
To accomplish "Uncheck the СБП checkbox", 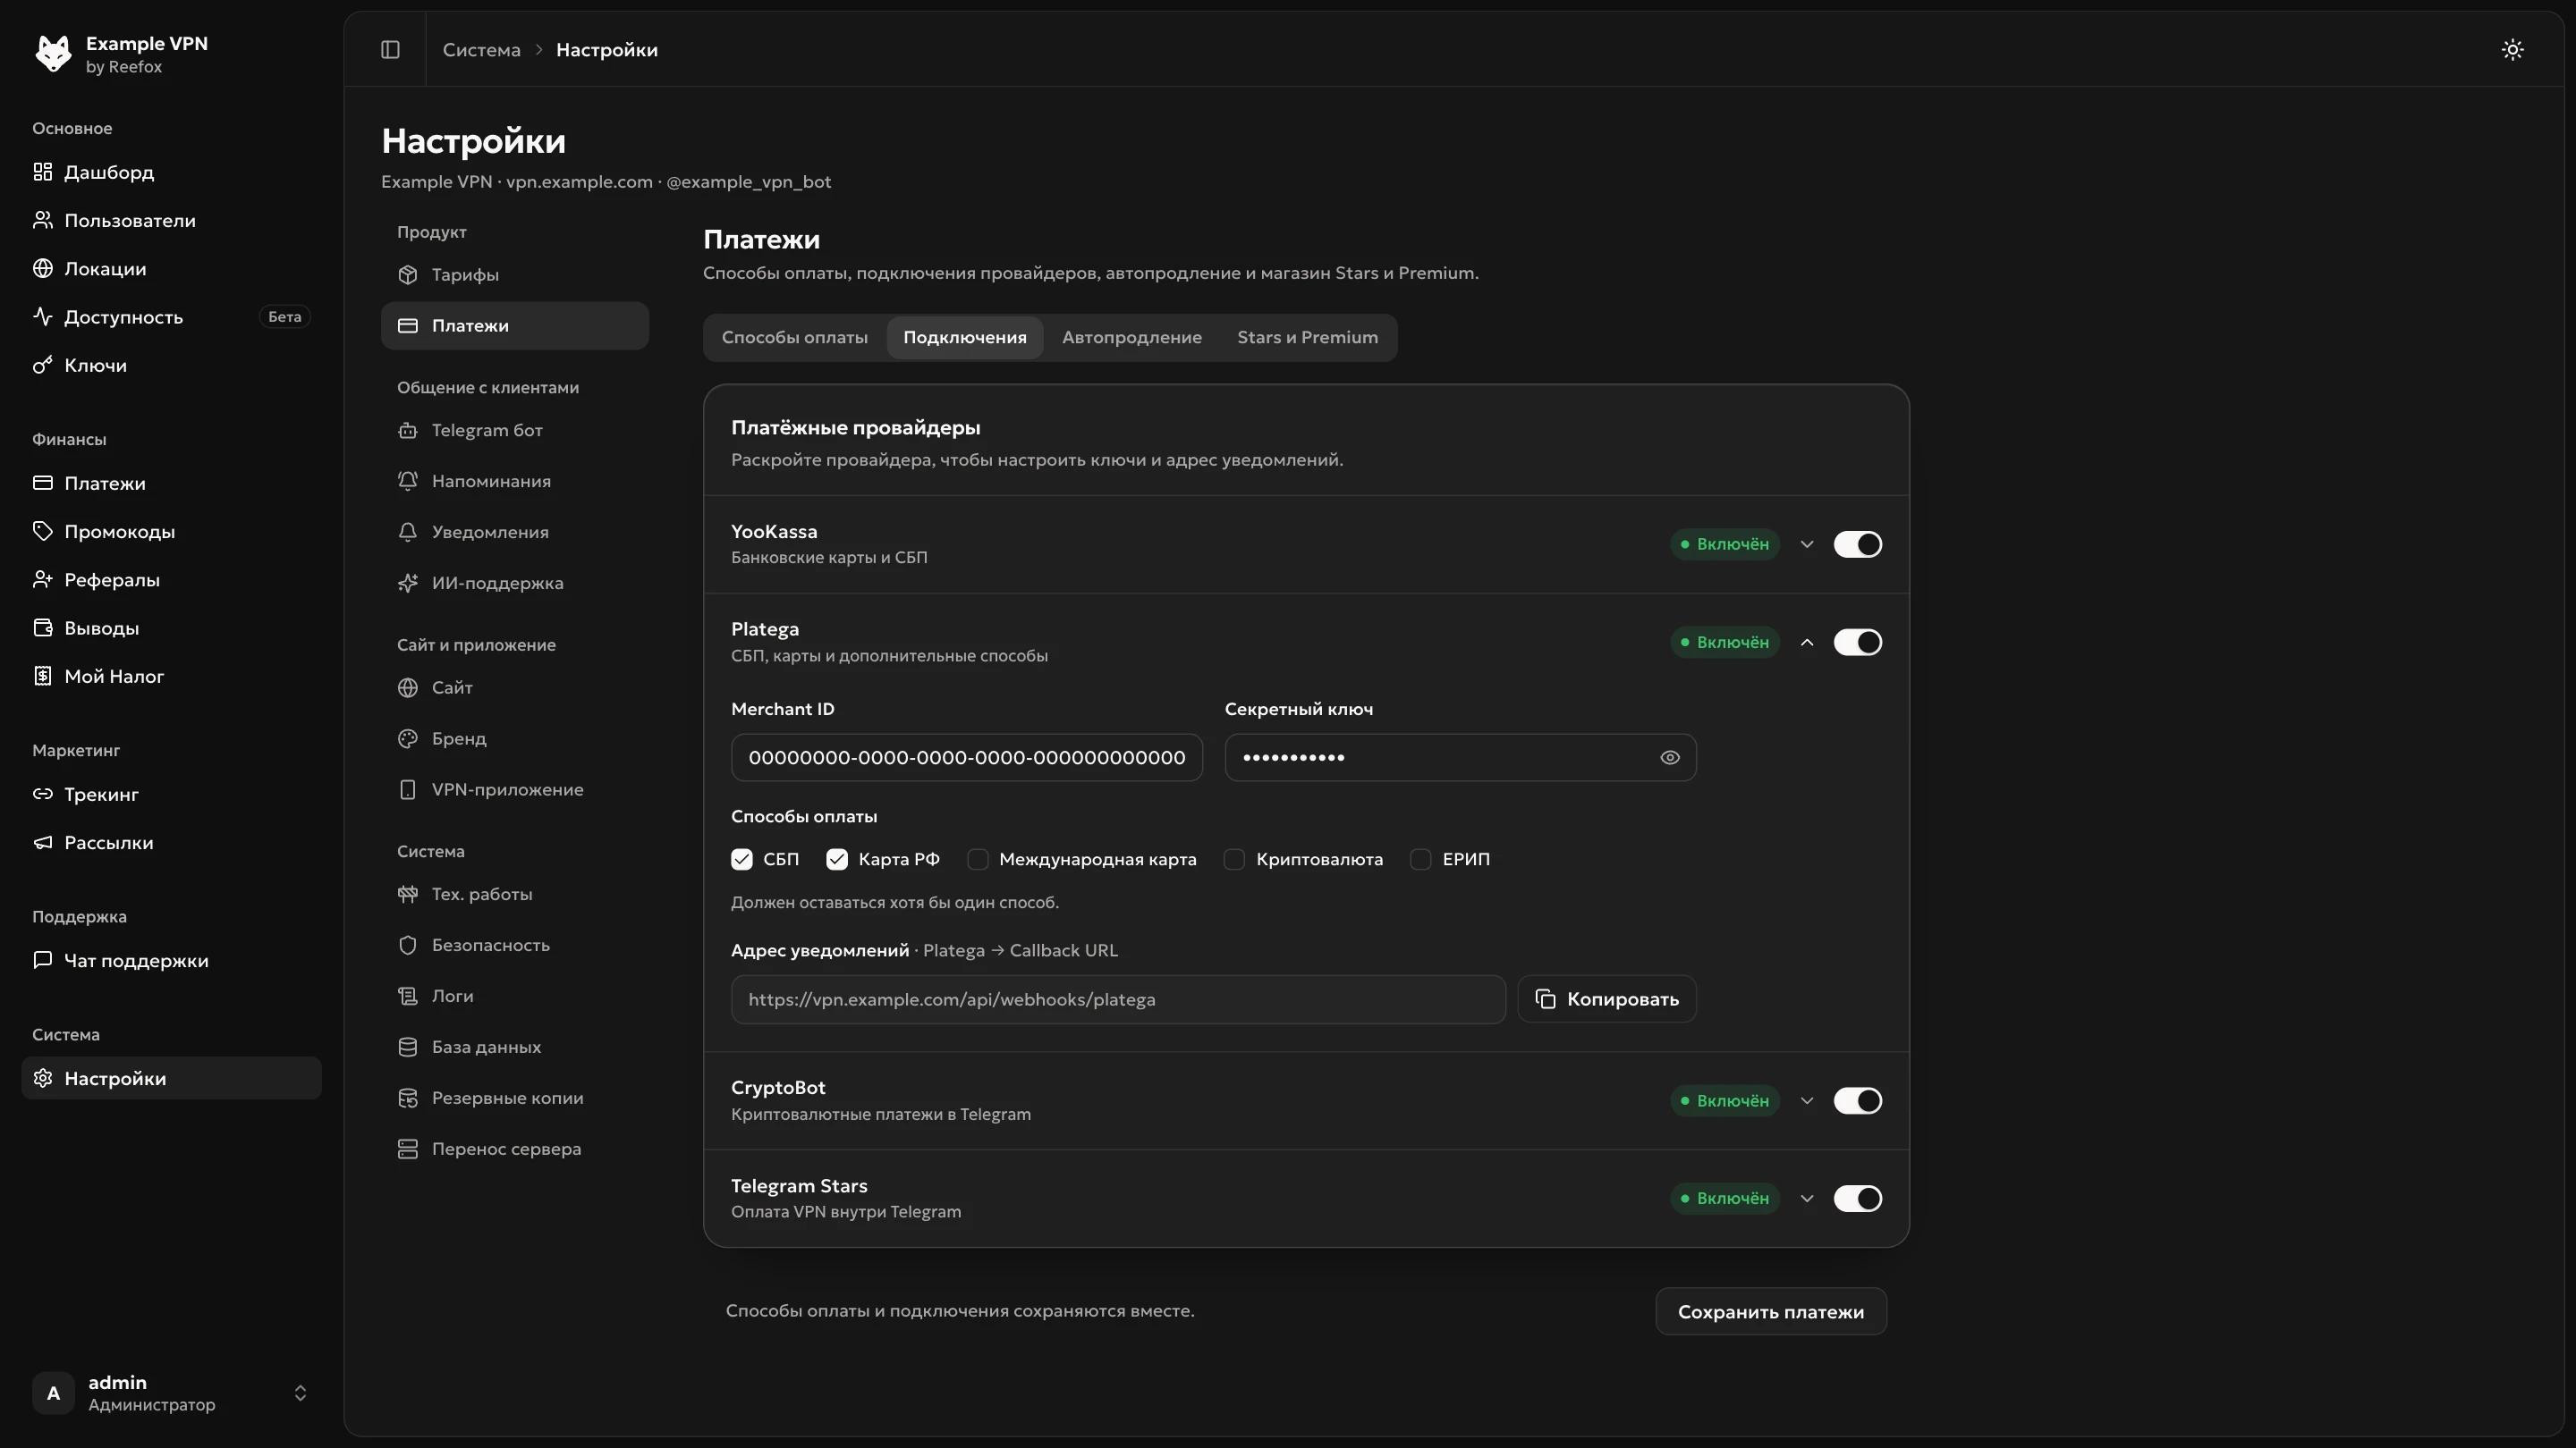I will coord(741,859).
